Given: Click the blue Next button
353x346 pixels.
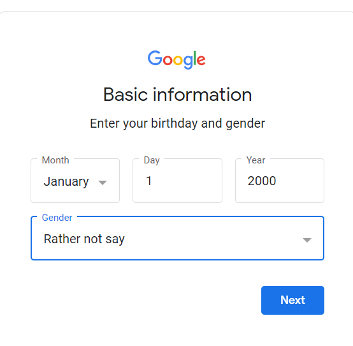Looking at the screenshot, I should pyautogui.click(x=292, y=300).
